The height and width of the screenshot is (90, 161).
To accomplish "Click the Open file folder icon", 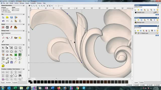I will (x=7, y=17).
